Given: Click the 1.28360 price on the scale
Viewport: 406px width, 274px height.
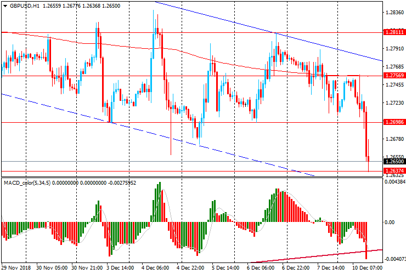Looking at the screenshot, I should [x=394, y=13].
